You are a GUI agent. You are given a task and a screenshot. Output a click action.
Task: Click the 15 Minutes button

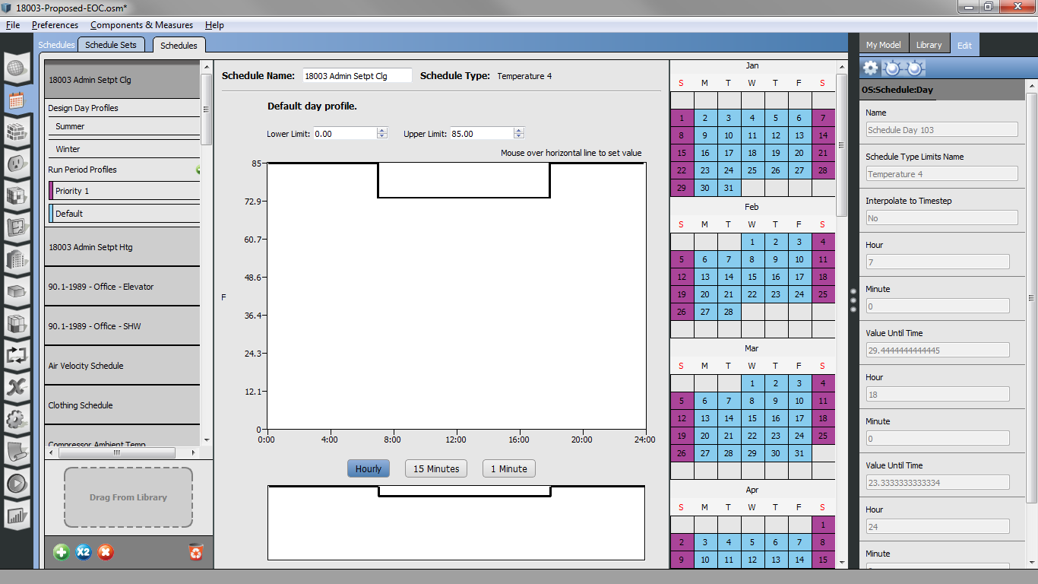pyautogui.click(x=435, y=468)
